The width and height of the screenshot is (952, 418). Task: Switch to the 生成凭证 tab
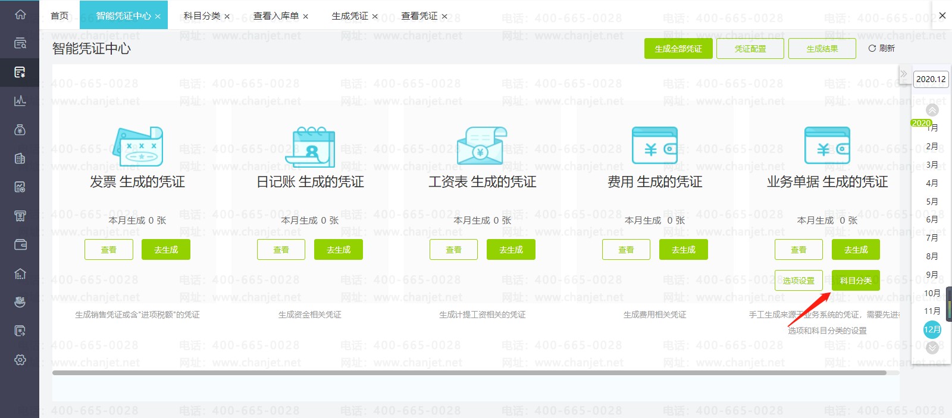click(x=350, y=15)
